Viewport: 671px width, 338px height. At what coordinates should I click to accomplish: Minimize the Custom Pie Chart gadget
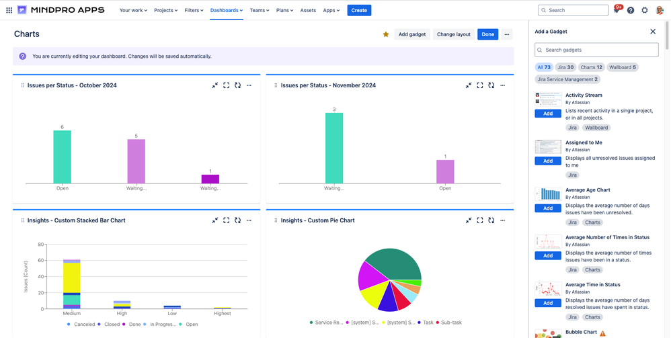(469, 220)
